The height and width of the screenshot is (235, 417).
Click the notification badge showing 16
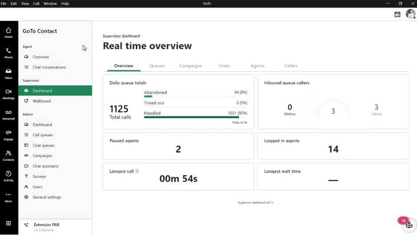pos(404,221)
